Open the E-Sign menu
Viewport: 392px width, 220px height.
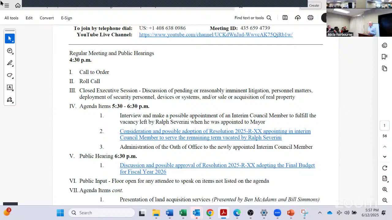click(66, 18)
